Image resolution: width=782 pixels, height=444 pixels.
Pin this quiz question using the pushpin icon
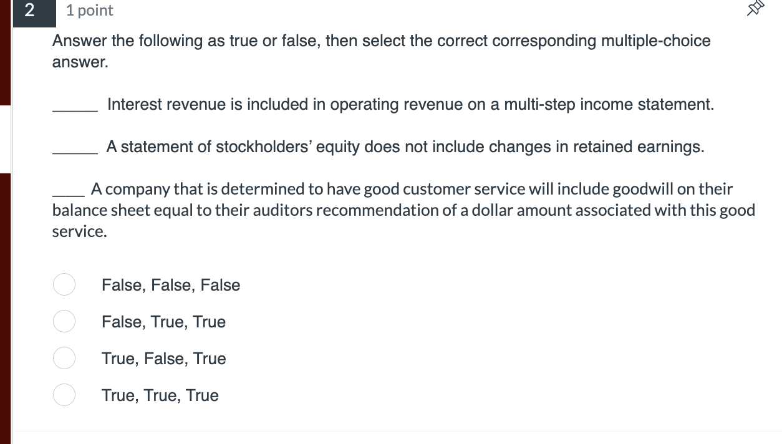tap(755, 9)
